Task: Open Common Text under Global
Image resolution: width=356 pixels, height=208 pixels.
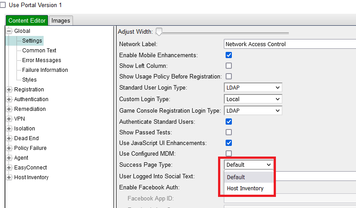Action: tap(39, 51)
